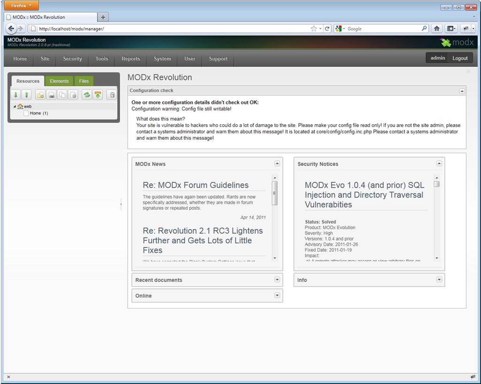The height and width of the screenshot is (384, 481).
Task: Switch to the Elements tab
Action: 59,81
